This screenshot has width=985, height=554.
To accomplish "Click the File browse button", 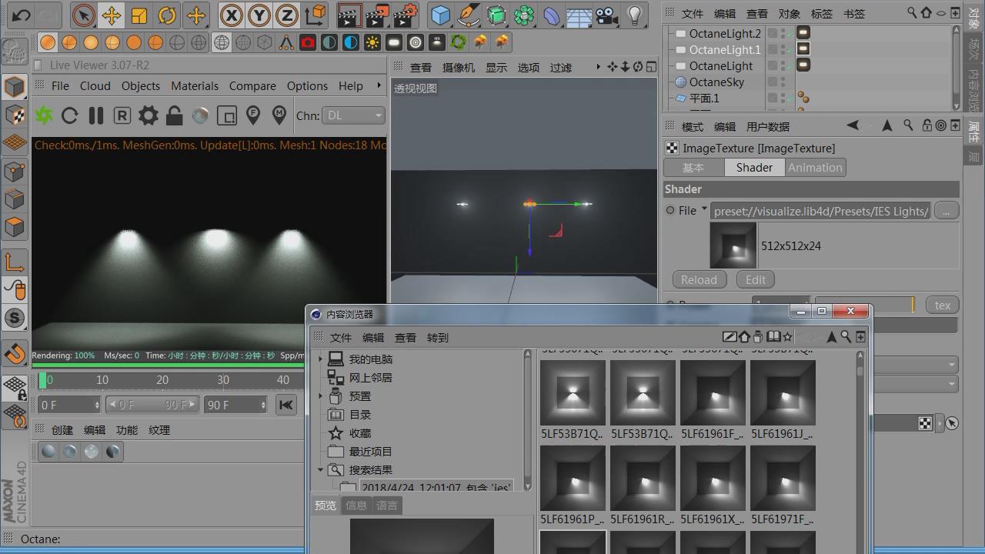I will (x=947, y=210).
